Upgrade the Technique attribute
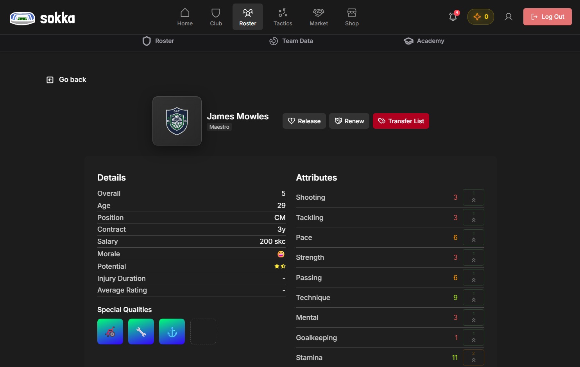The width and height of the screenshot is (580, 367). click(473, 298)
